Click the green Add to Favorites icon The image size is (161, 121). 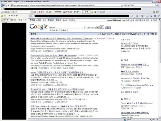[x=5, y=16]
